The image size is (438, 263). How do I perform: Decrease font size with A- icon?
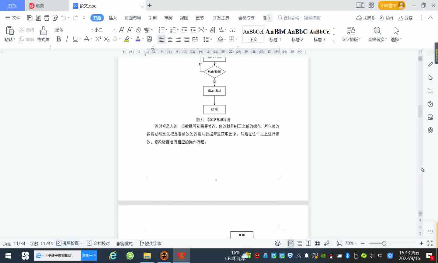pos(130,30)
